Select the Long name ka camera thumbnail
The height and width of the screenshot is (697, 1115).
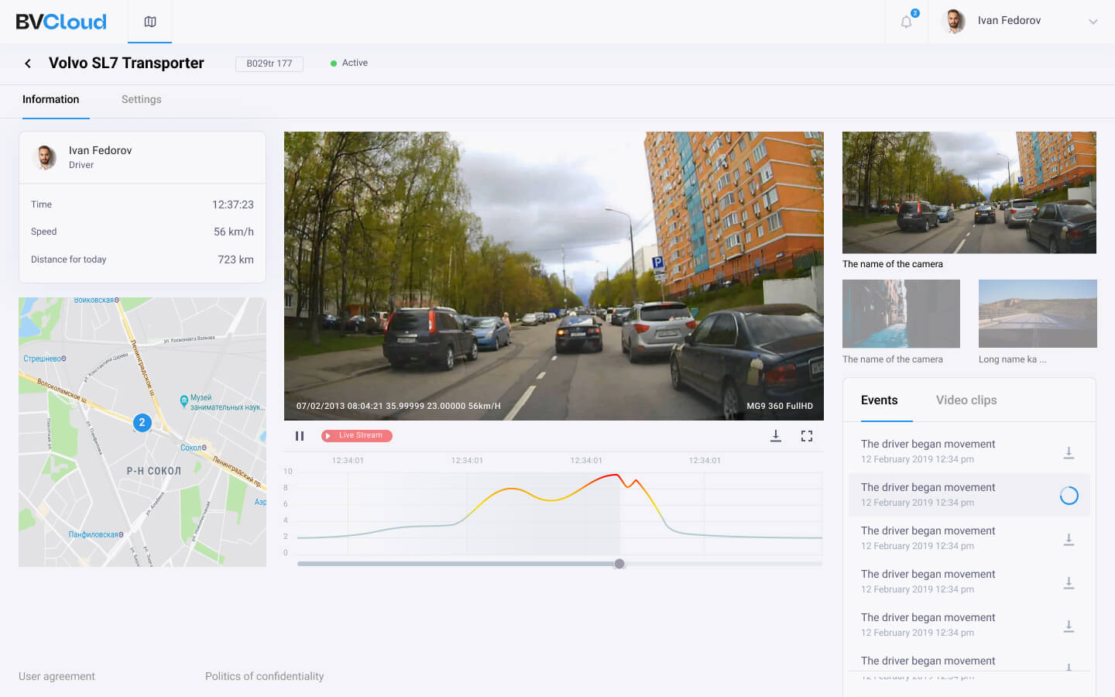1038,314
